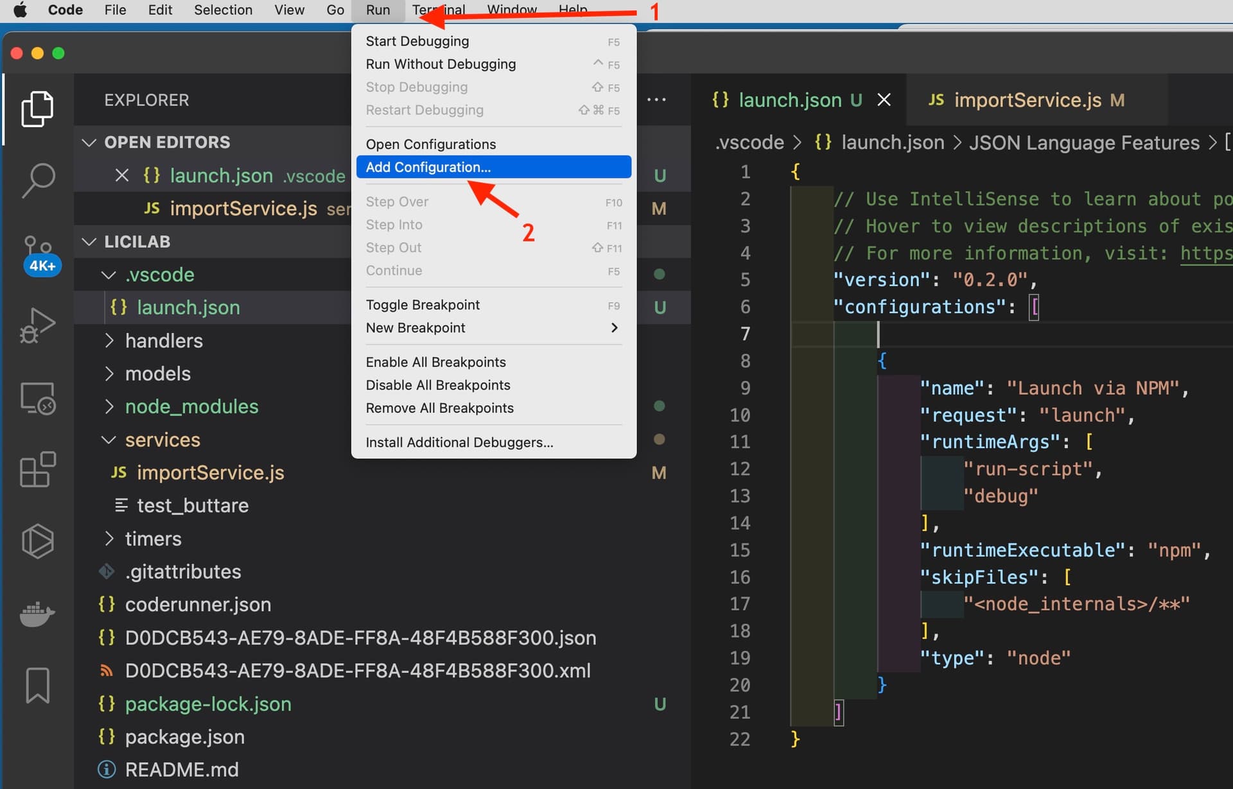Screen dimensions: 1233x789
Task: Open the Extensions view icon
Action: [37, 469]
